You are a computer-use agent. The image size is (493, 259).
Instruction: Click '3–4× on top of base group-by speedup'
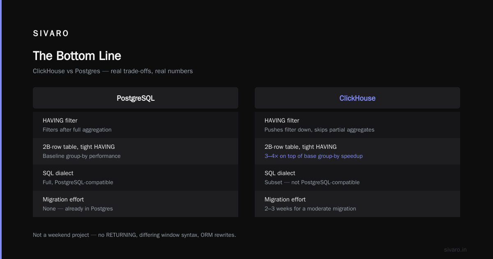313,156
